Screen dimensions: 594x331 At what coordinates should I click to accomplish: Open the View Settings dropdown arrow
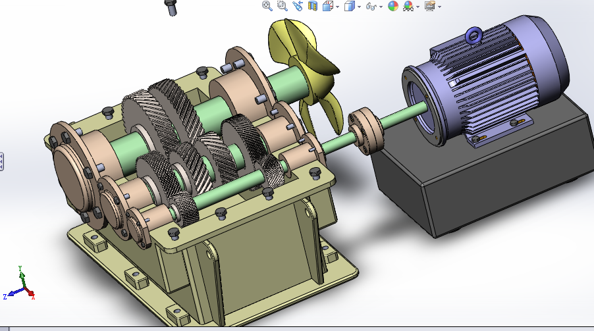click(x=439, y=7)
